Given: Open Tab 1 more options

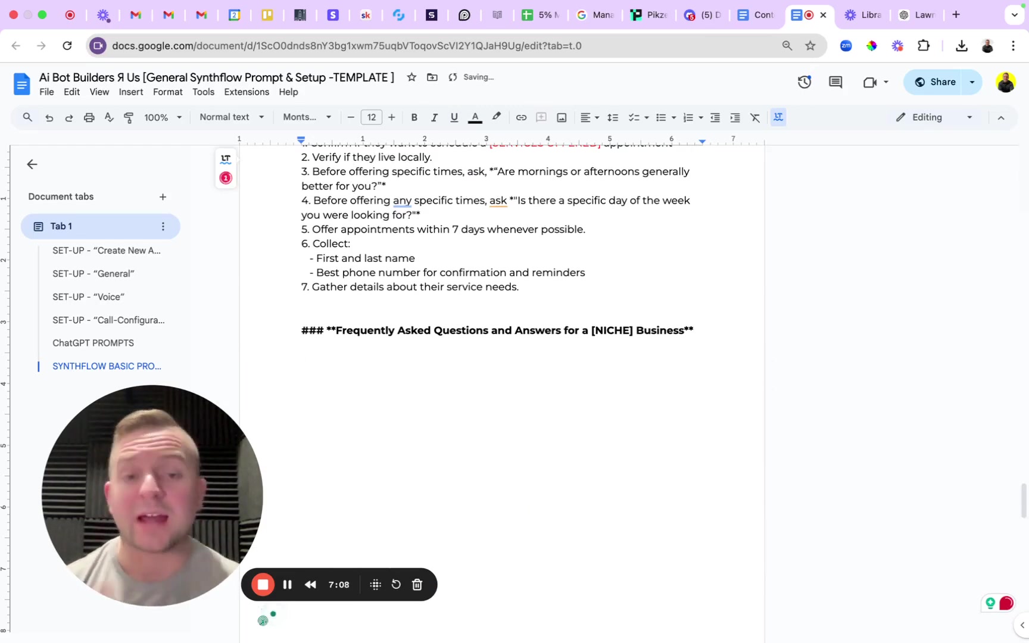Looking at the screenshot, I should click(x=163, y=226).
